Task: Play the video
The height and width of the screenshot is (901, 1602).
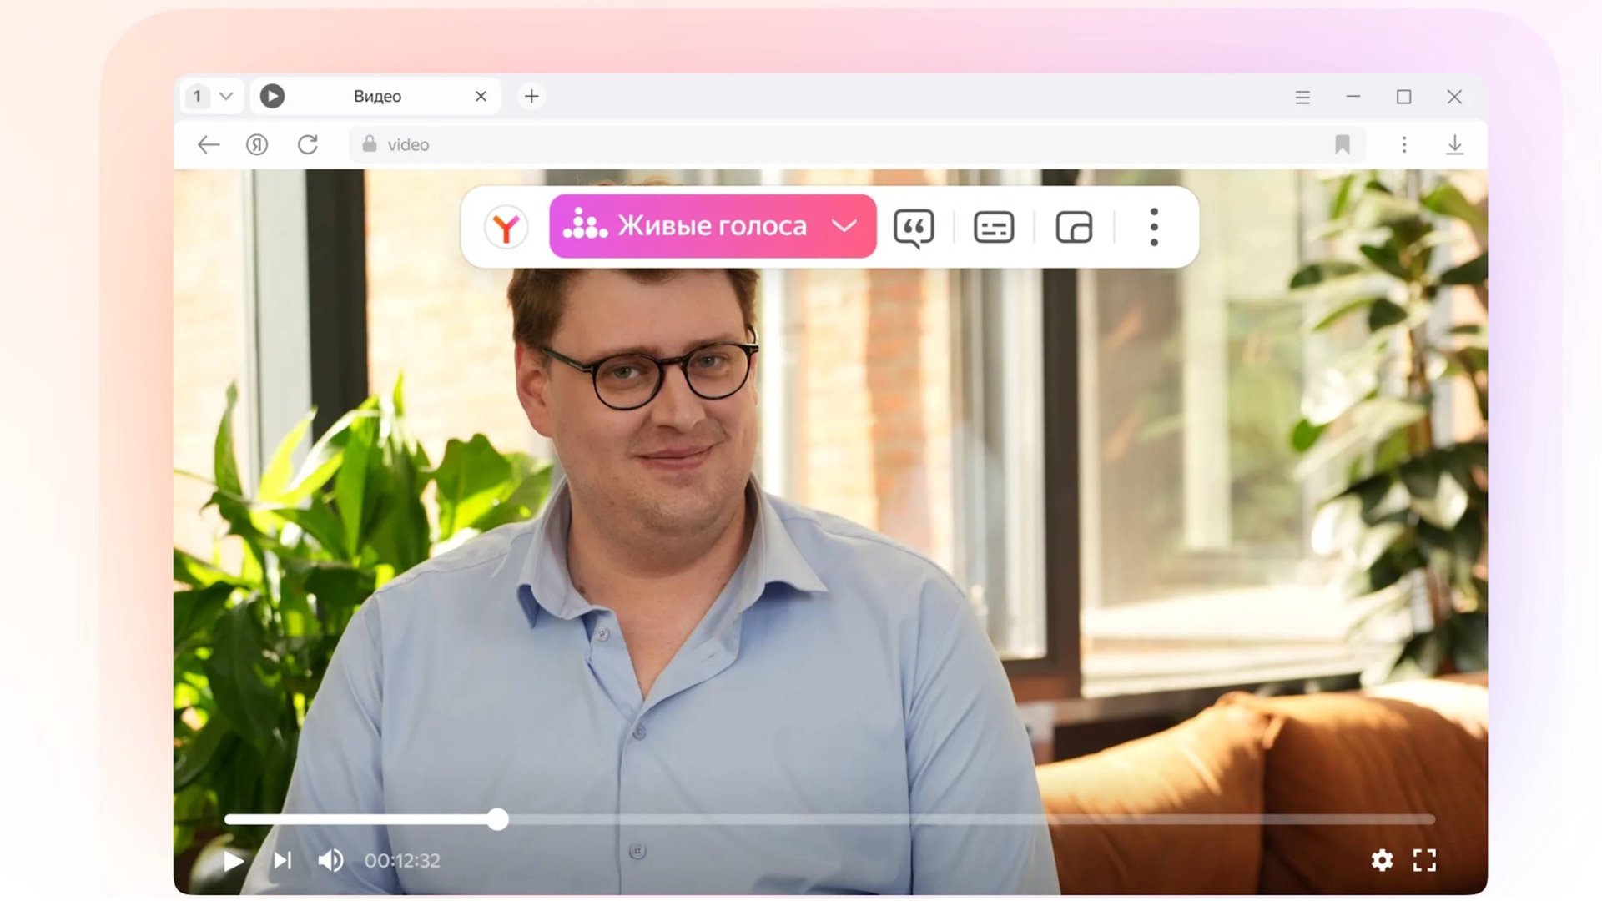Action: (x=234, y=860)
